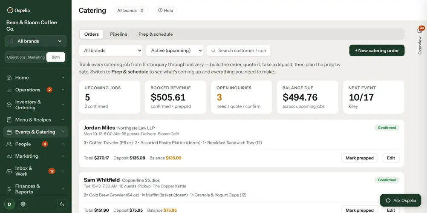Screen dimensions: 427x213
Task: Click the Sam Whitfield customer name
Action: click(101, 180)
